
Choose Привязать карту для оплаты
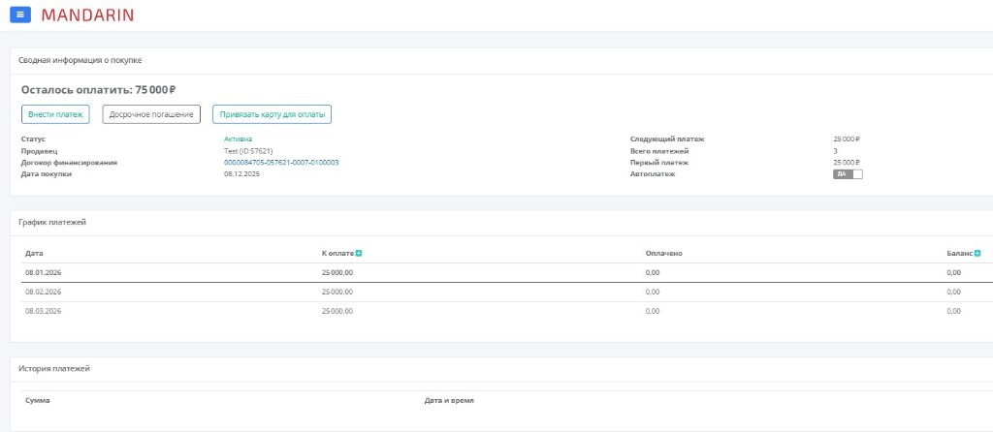tap(272, 114)
